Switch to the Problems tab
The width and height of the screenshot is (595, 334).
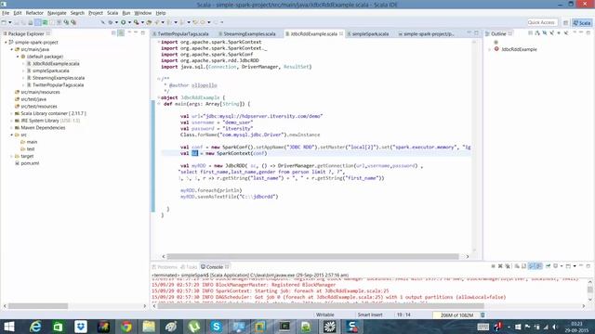[x=165, y=267]
